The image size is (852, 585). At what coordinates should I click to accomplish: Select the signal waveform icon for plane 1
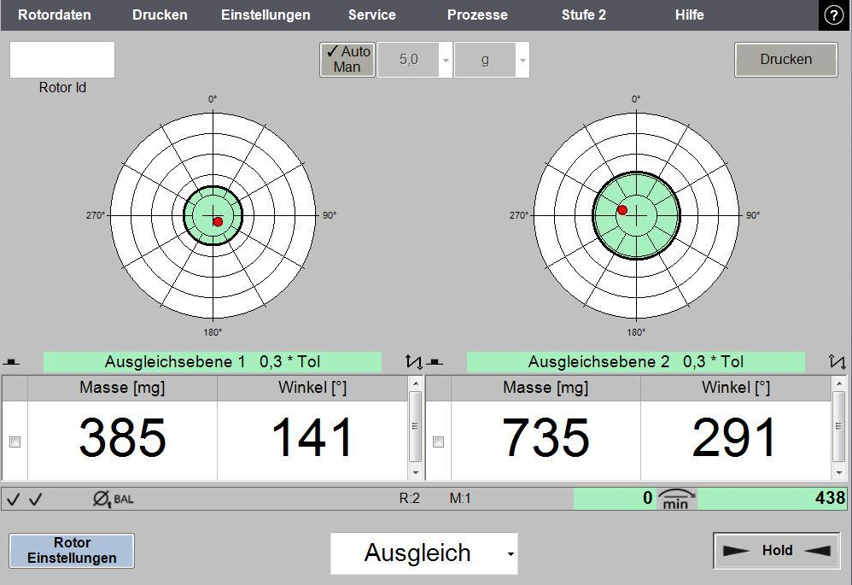click(415, 361)
